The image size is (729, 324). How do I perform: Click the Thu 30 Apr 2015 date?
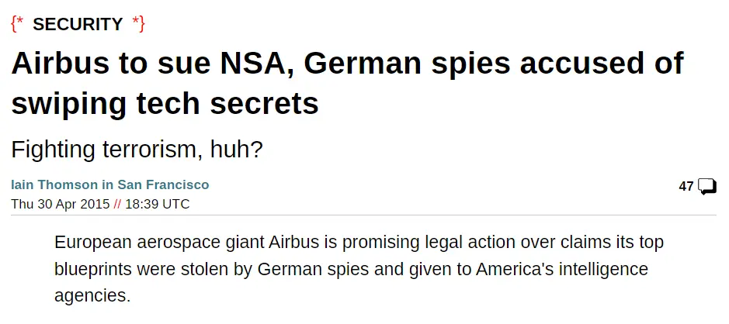click(x=61, y=204)
